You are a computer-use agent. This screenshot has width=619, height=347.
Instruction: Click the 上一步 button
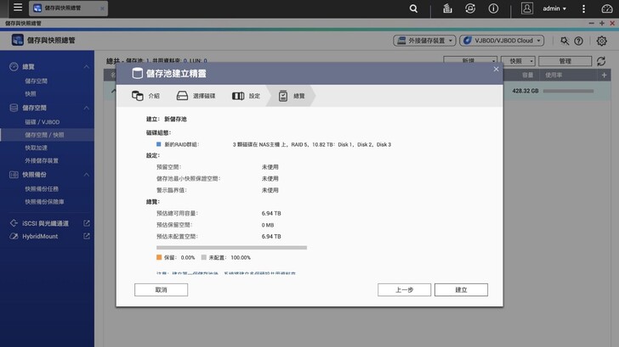(x=404, y=289)
